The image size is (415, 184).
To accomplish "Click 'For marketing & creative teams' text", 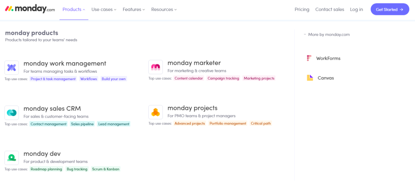I will (197, 71).
